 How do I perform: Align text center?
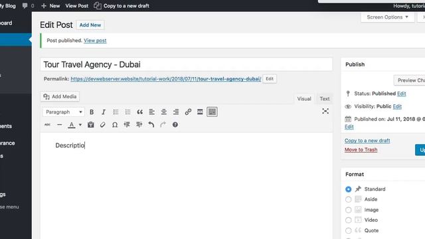tap(164, 112)
